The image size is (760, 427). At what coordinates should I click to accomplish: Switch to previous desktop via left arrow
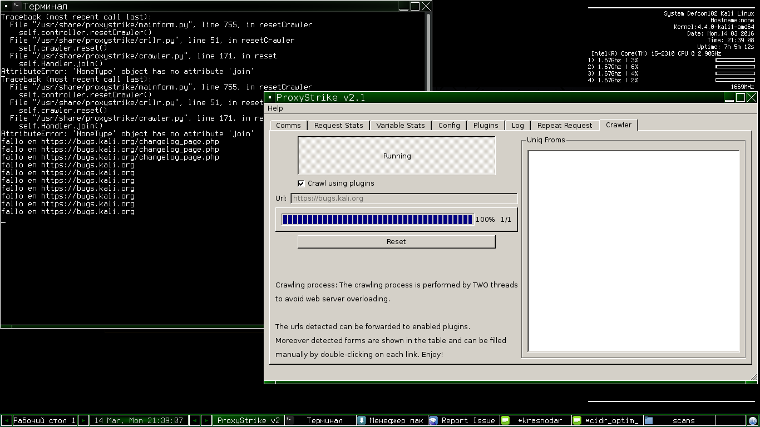(x=6, y=421)
